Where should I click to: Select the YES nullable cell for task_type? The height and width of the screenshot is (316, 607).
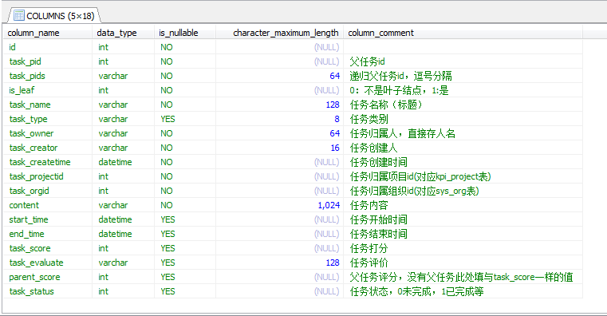pyautogui.click(x=185, y=119)
